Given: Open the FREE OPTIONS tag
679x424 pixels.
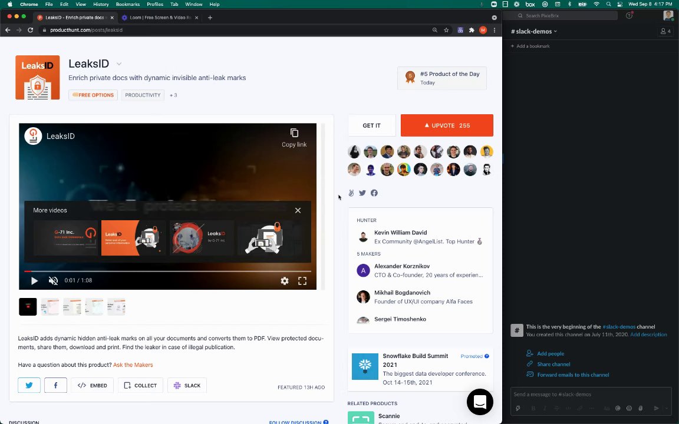Looking at the screenshot, I should (93, 95).
